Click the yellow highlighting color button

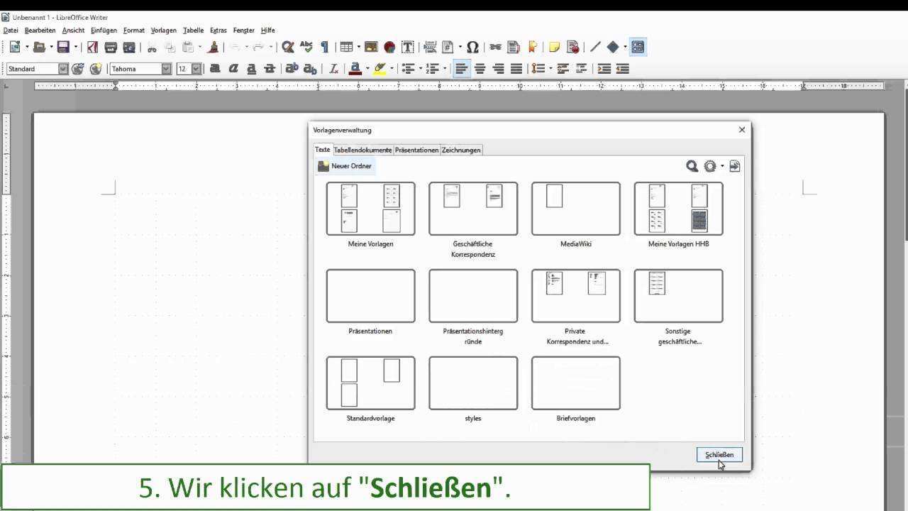[380, 69]
